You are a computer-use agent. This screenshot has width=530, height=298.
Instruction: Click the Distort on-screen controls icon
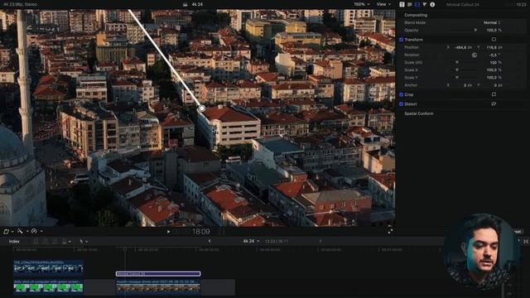494,104
